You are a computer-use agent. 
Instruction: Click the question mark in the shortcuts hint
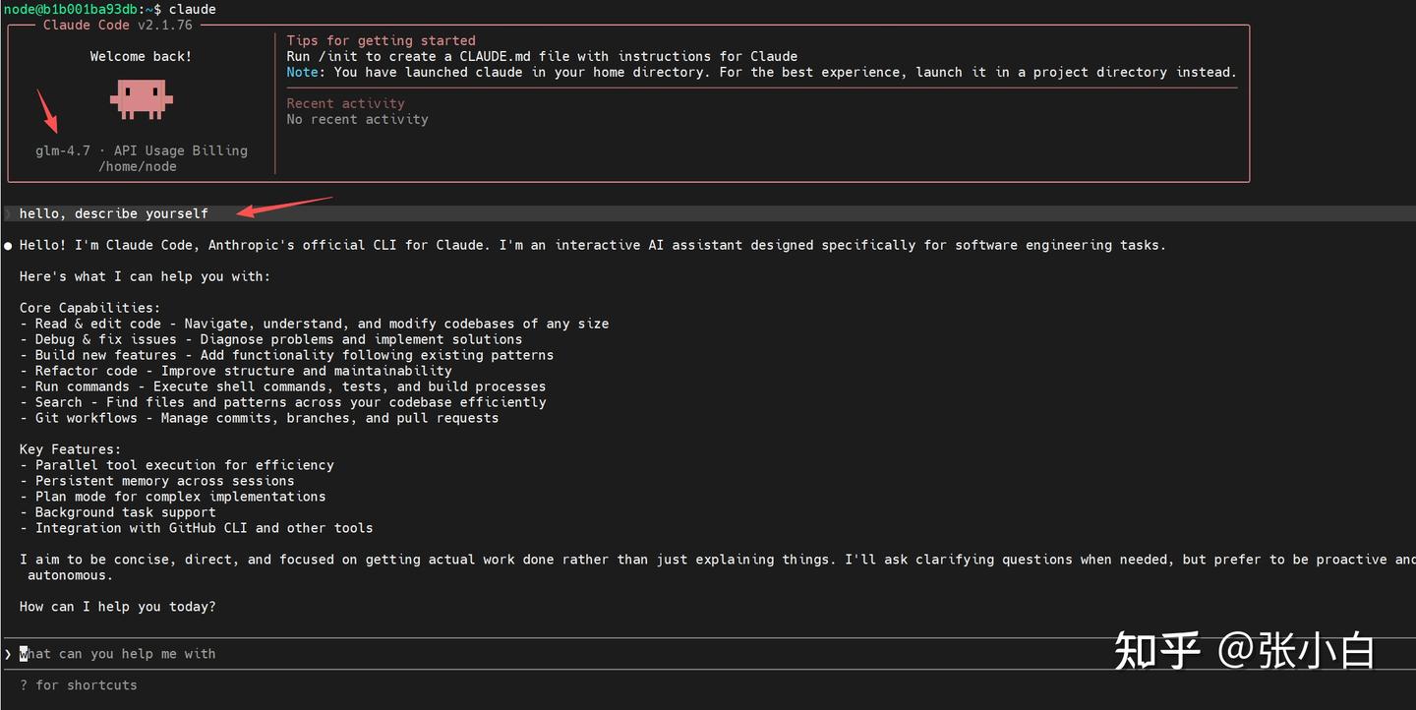(x=24, y=685)
